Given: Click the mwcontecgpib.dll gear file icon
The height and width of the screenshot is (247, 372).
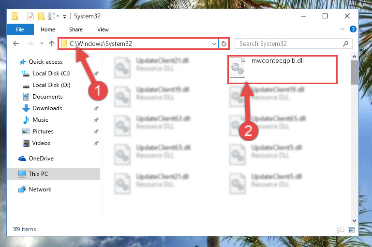Looking at the screenshot, I should pos(238,68).
